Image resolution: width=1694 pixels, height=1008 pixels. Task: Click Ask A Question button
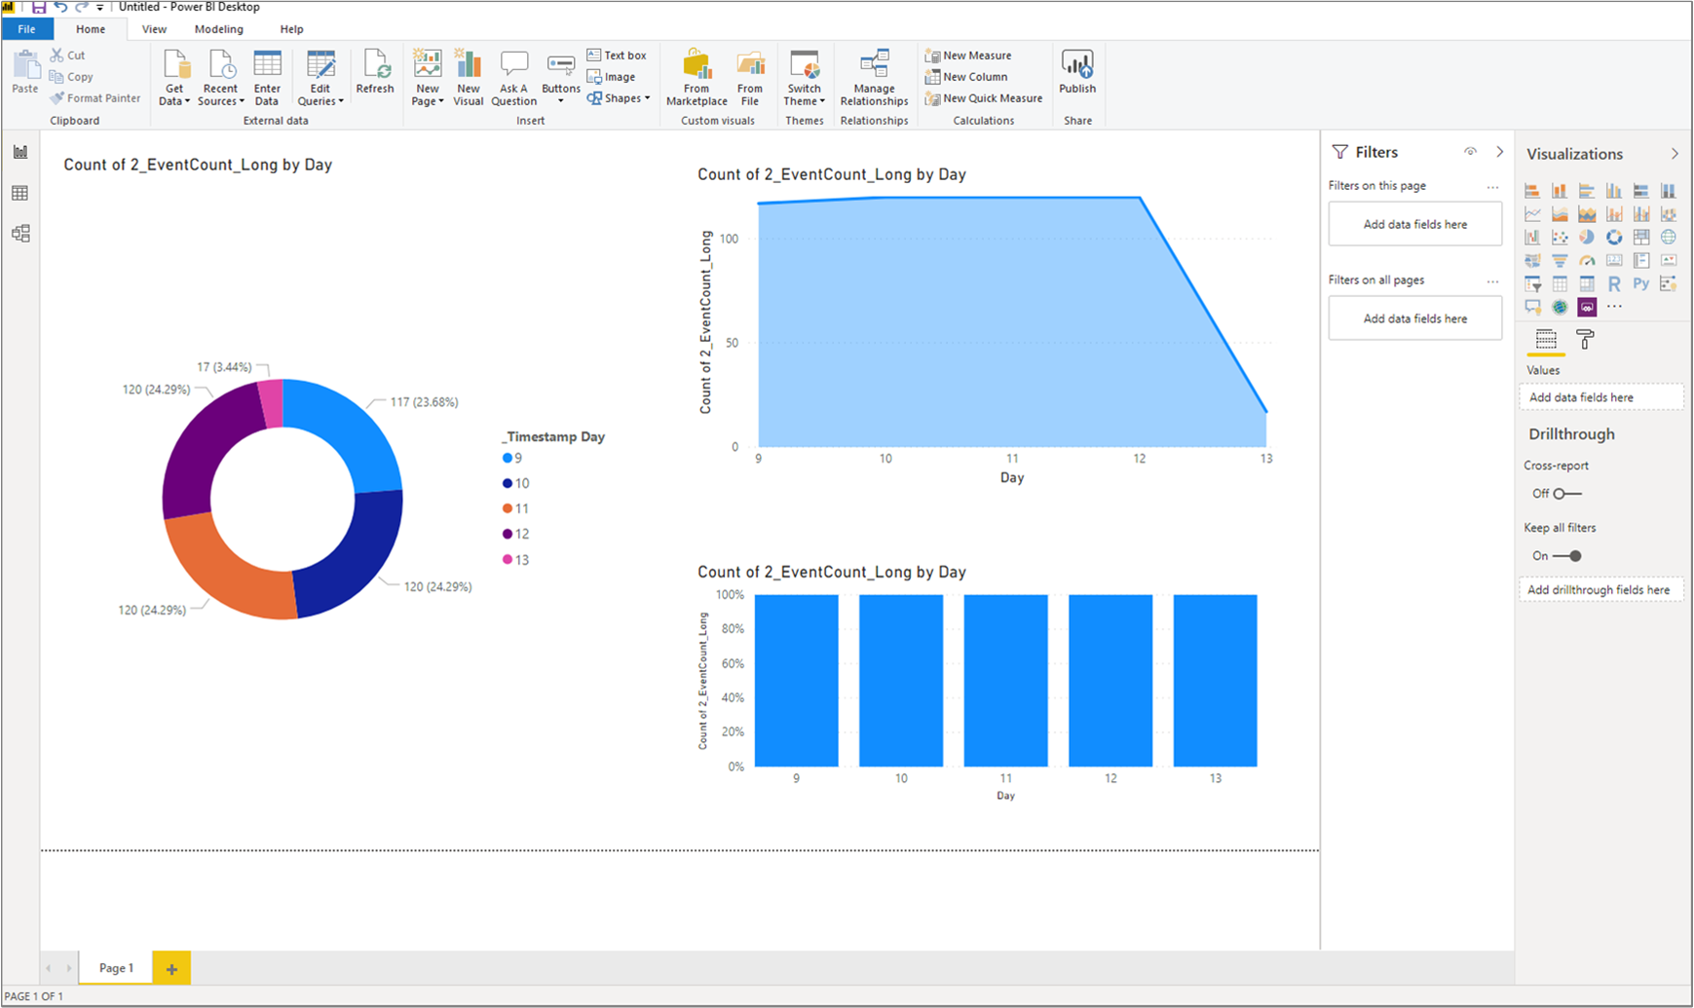click(513, 78)
